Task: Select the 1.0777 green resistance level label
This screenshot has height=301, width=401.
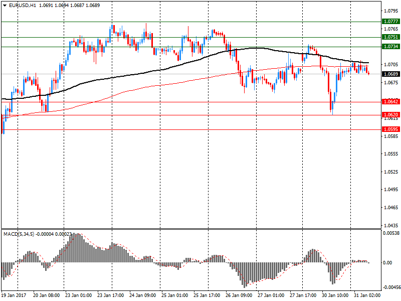Action: 391,21
